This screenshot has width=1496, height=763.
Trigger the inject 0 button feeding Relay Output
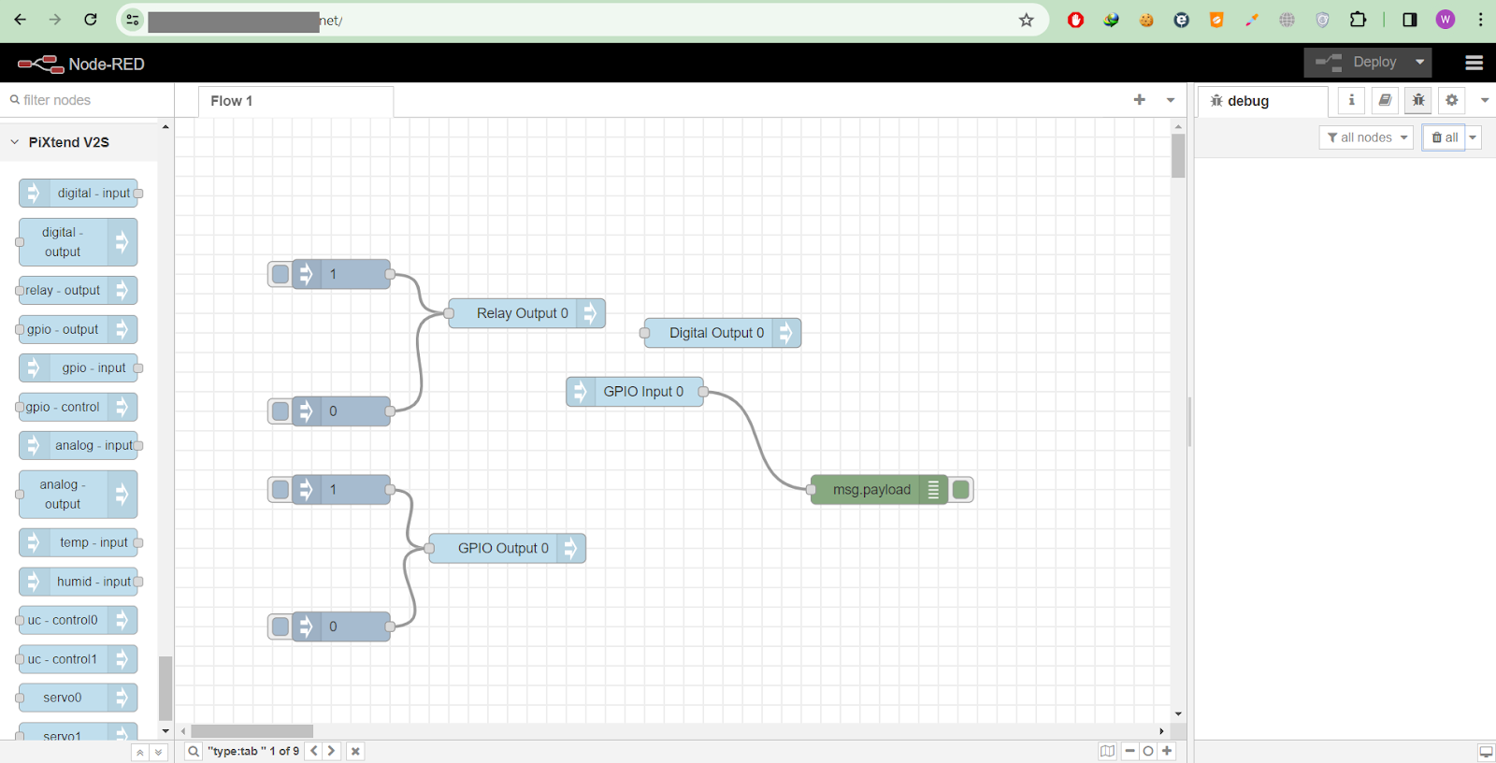(280, 411)
